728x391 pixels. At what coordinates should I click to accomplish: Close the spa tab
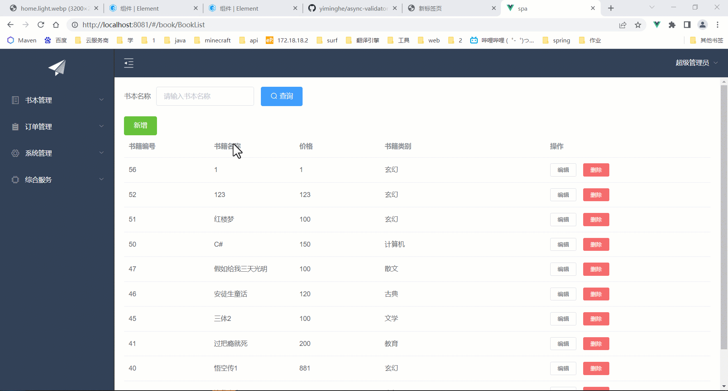[x=593, y=8]
